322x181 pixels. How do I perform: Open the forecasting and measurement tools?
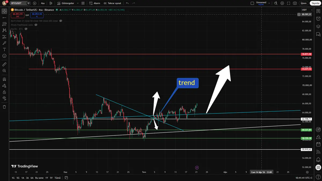4,37
